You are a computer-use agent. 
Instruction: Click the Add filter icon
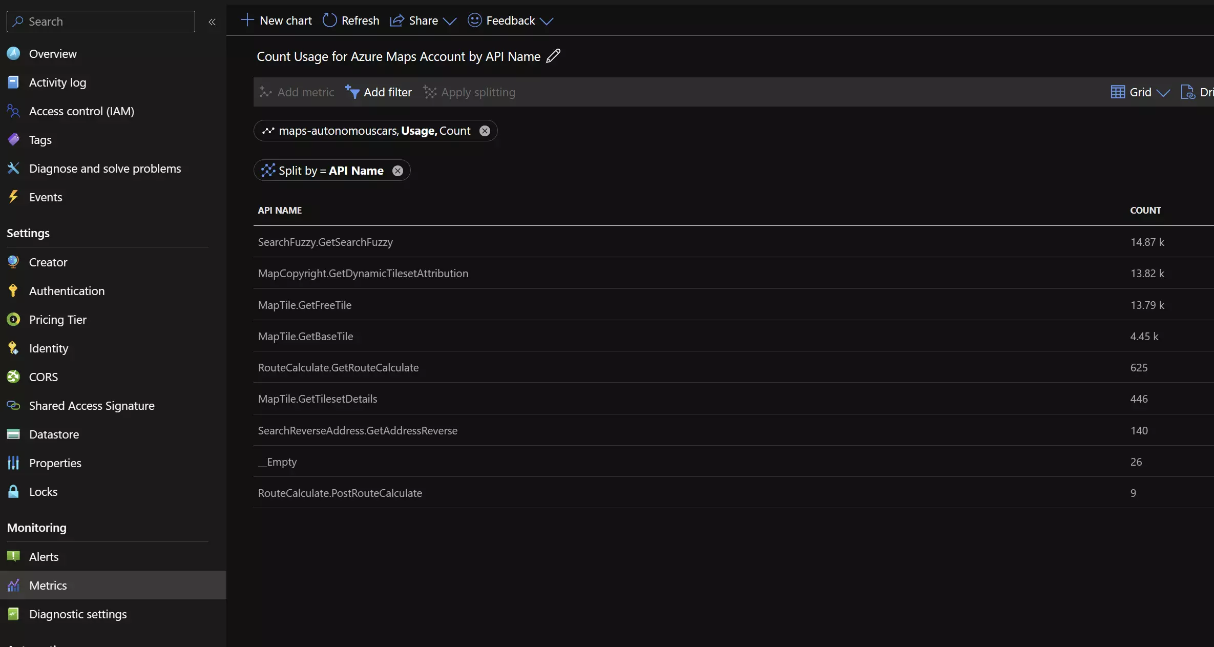coord(352,91)
